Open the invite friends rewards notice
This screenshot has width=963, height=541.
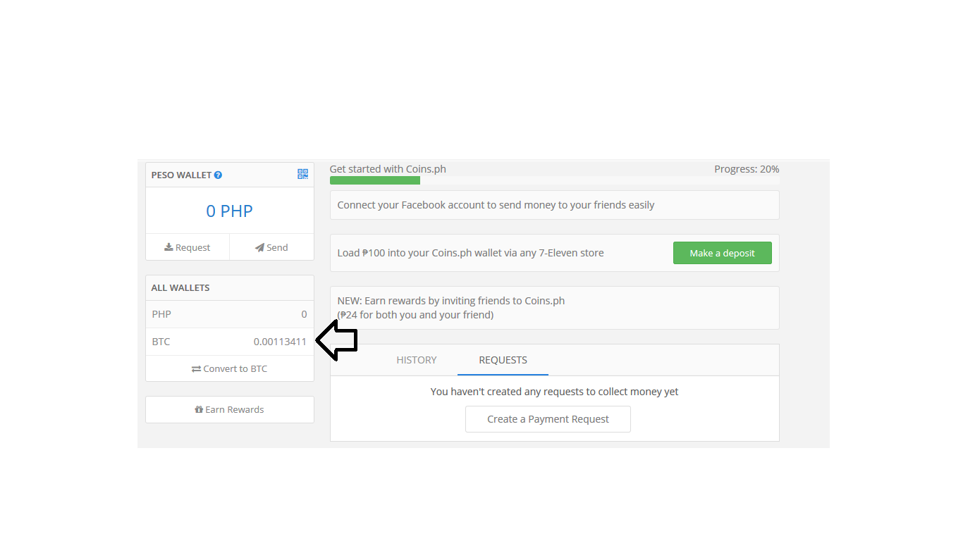point(554,308)
